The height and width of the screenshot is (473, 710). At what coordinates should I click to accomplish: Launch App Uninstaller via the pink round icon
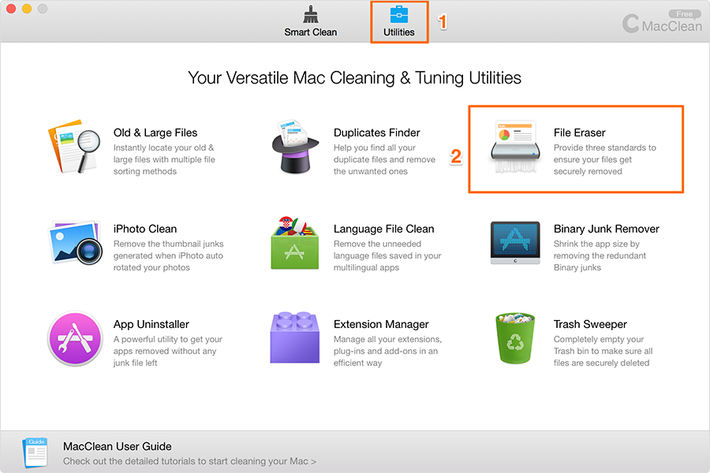tap(75, 338)
